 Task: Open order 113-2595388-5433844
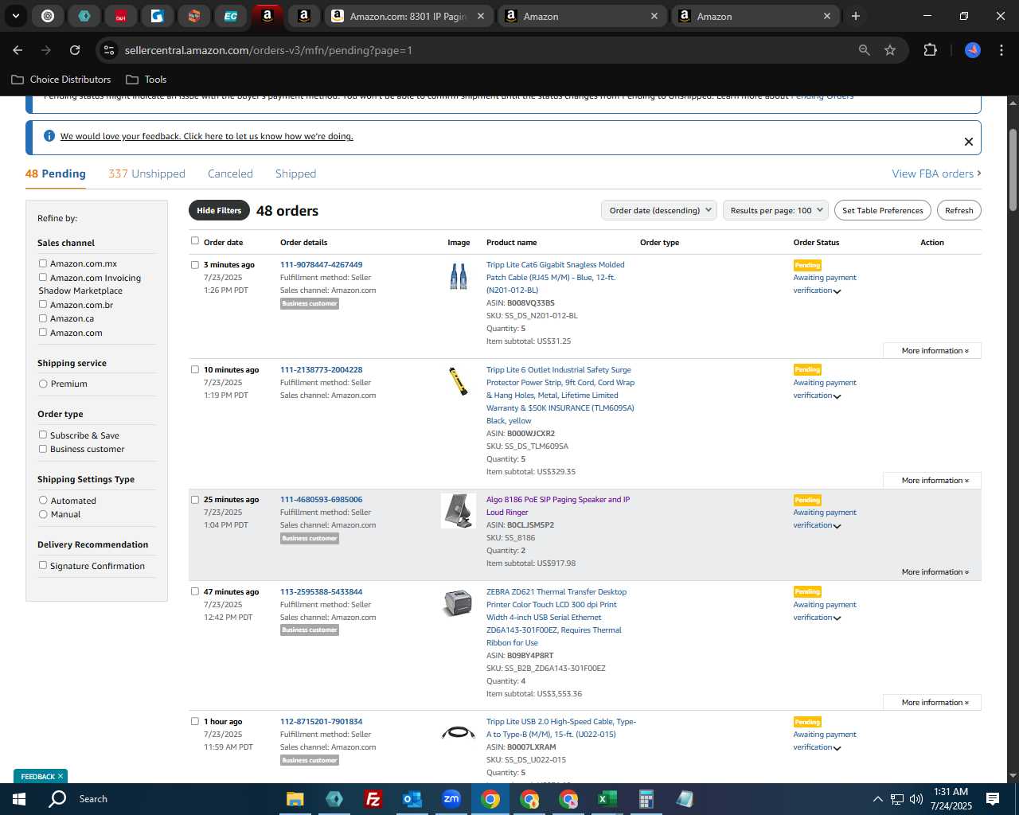coord(321,592)
